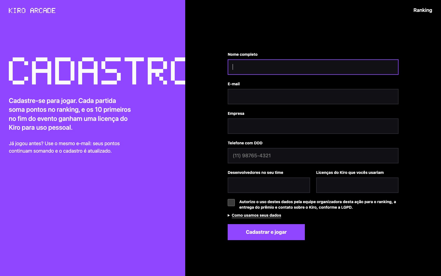The width and height of the screenshot is (441, 276).
Task: Expand 'Como usamos seus dados' details
Action: 256,215
